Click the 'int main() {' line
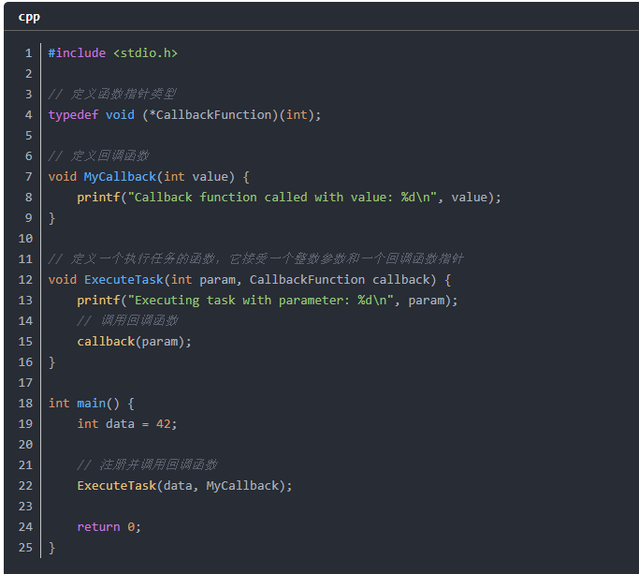The image size is (639, 574). [92, 404]
